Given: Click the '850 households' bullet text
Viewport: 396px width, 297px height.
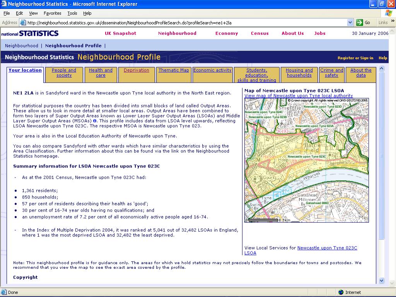Looking at the screenshot, I should [40, 197].
